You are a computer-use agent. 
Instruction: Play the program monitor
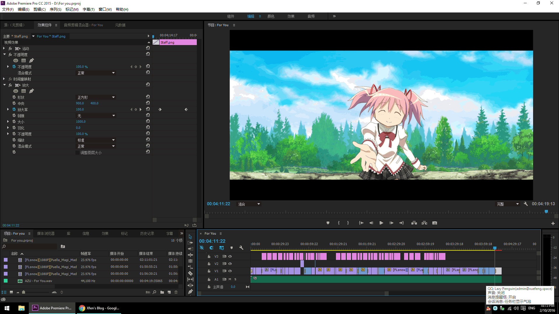[381, 223]
